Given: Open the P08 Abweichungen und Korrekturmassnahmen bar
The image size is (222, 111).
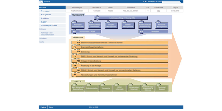Looking at the screenshot, I should pyautogui.click(x=120, y=75).
